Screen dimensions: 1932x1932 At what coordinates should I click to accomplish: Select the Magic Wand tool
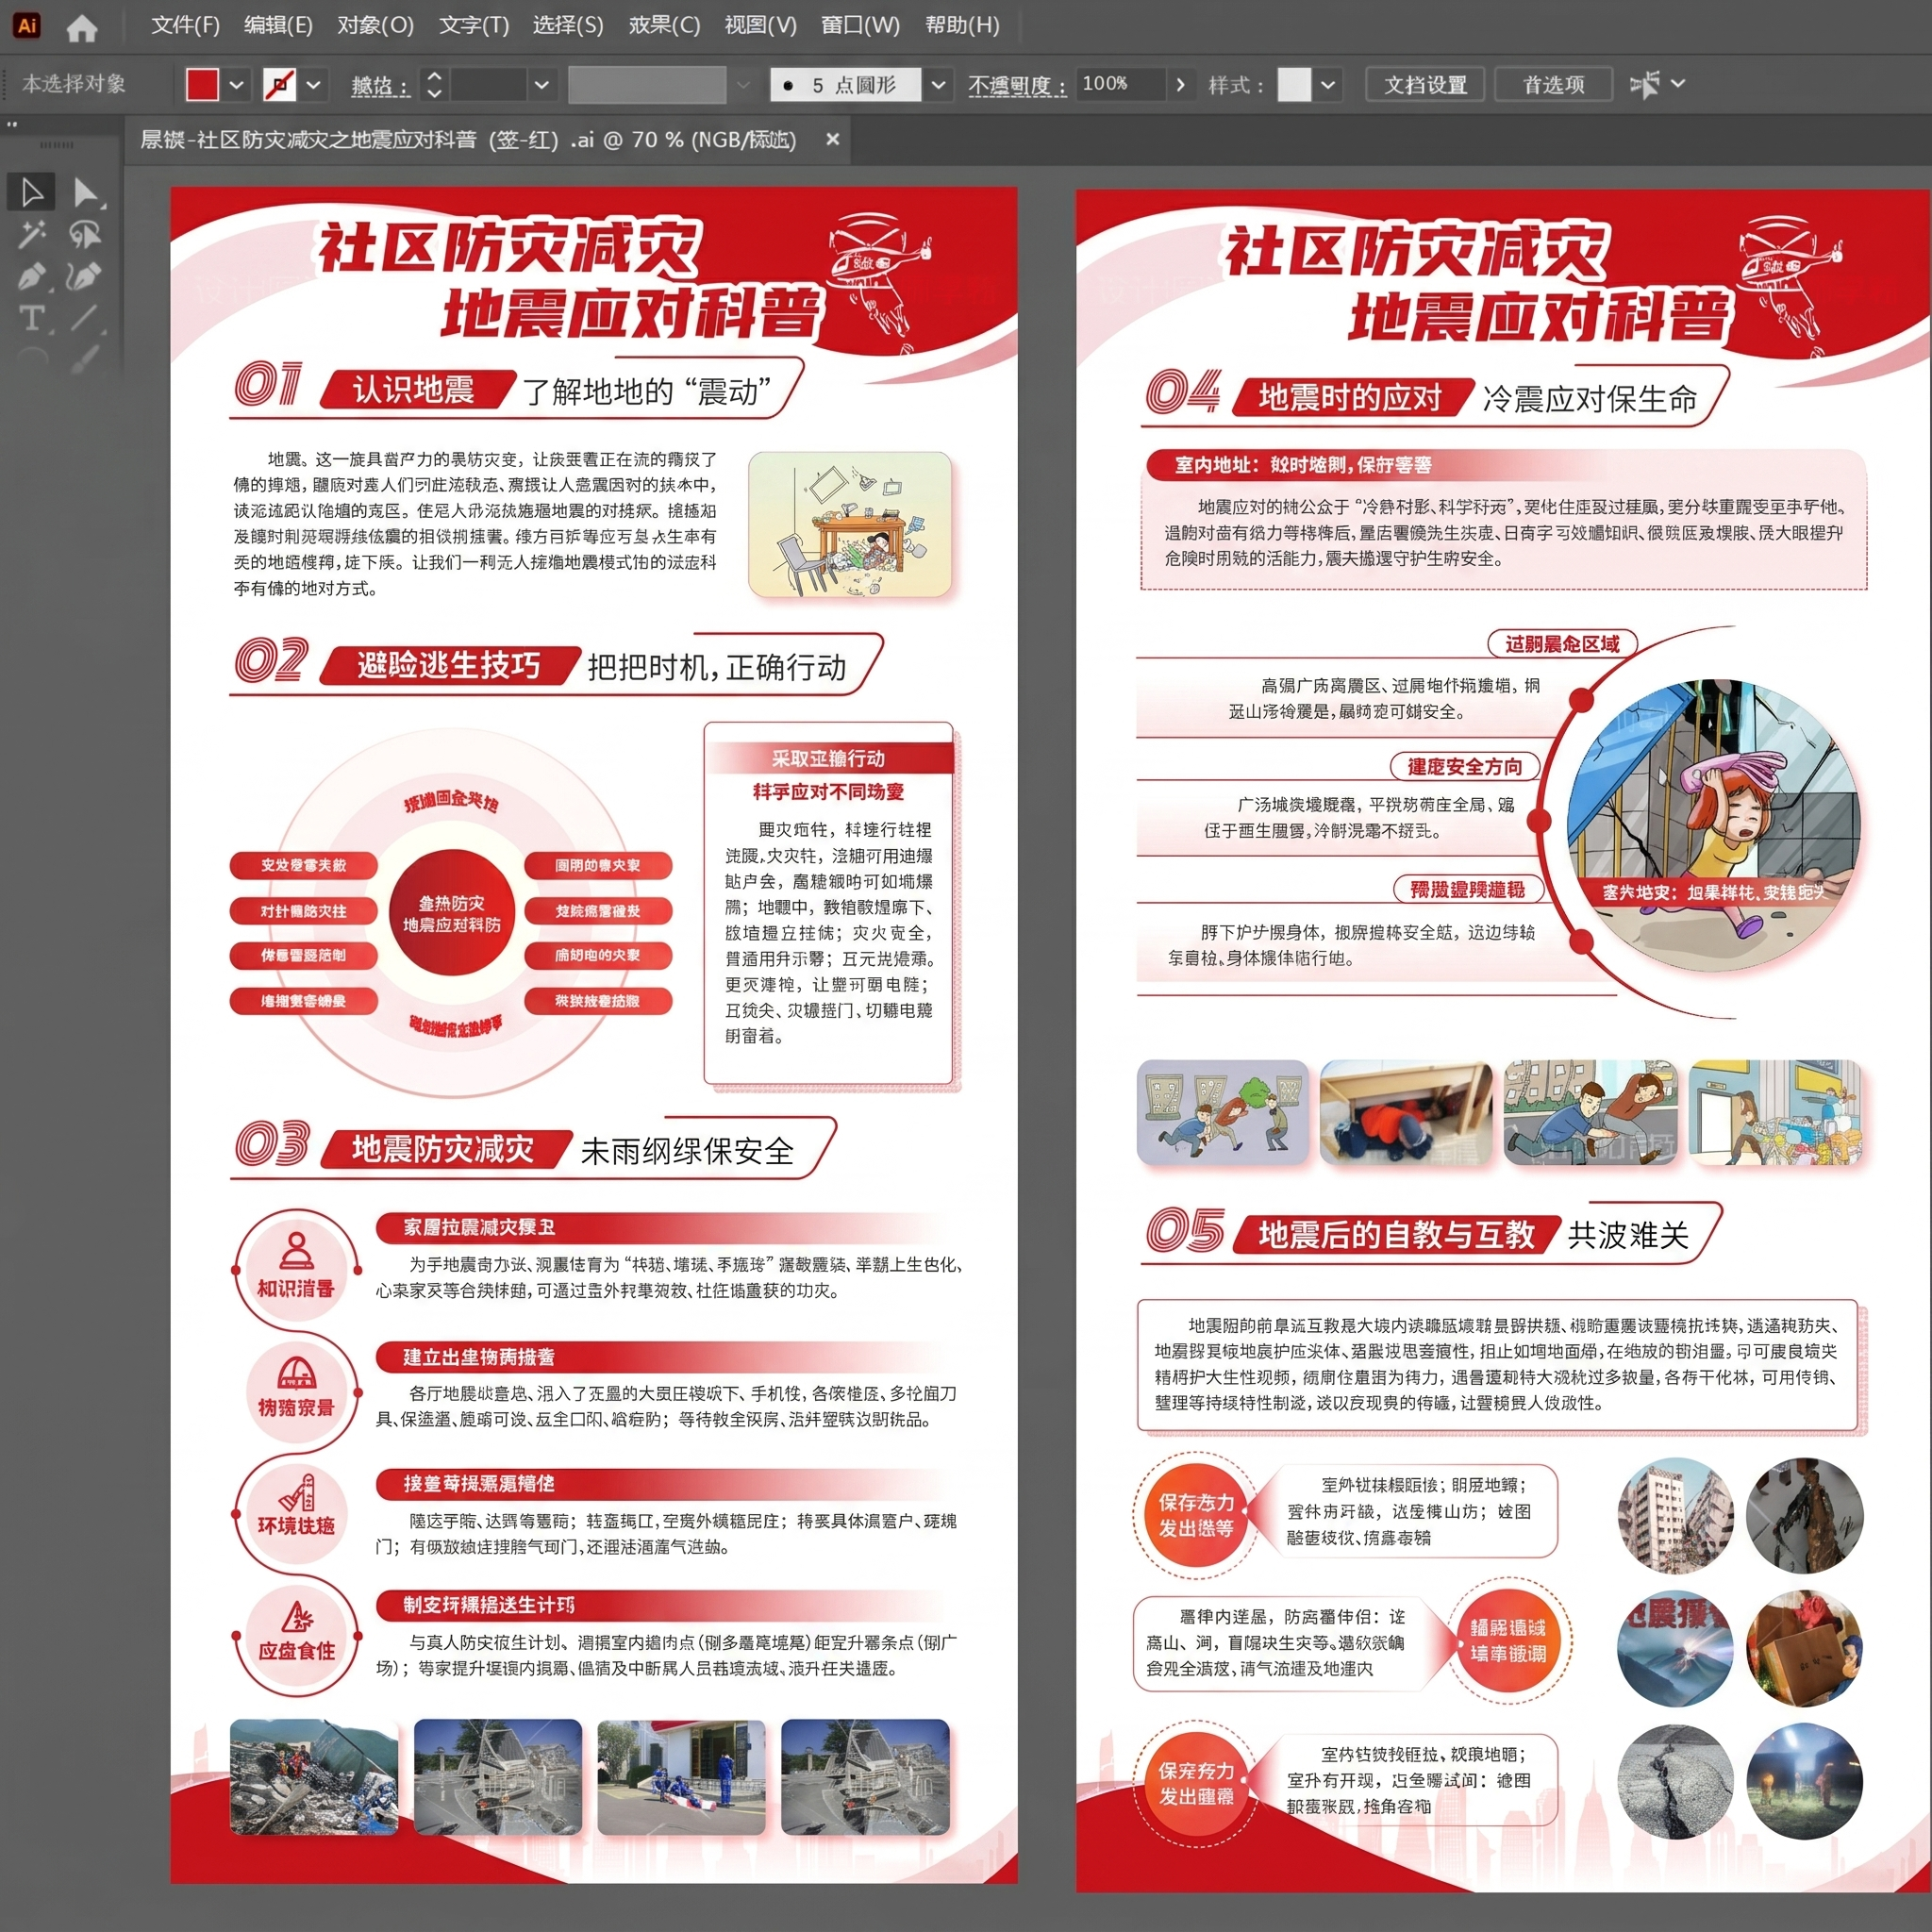pos(31,235)
